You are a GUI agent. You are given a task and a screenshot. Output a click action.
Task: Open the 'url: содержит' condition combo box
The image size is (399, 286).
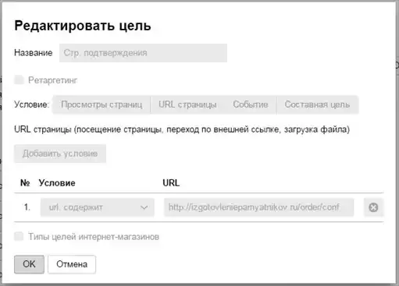(98, 207)
